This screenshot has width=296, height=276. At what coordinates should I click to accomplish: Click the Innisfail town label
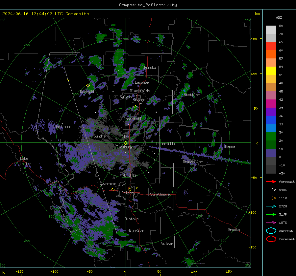tap(133, 119)
